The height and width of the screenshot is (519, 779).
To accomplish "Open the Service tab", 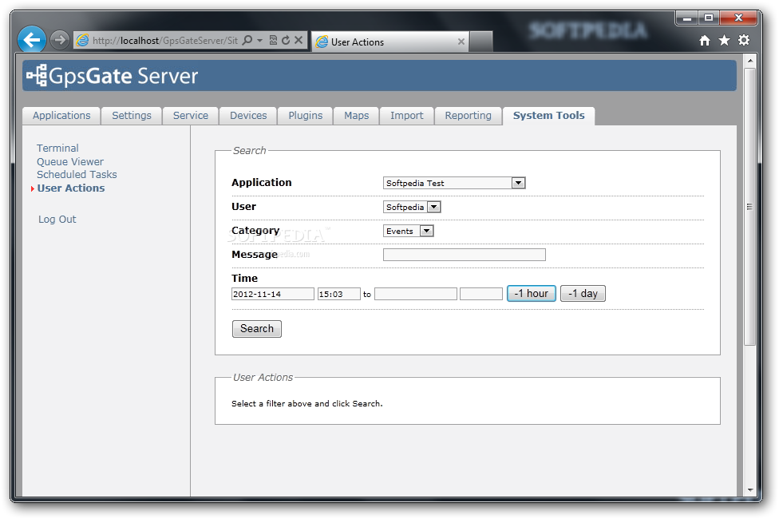I will point(191,115).
